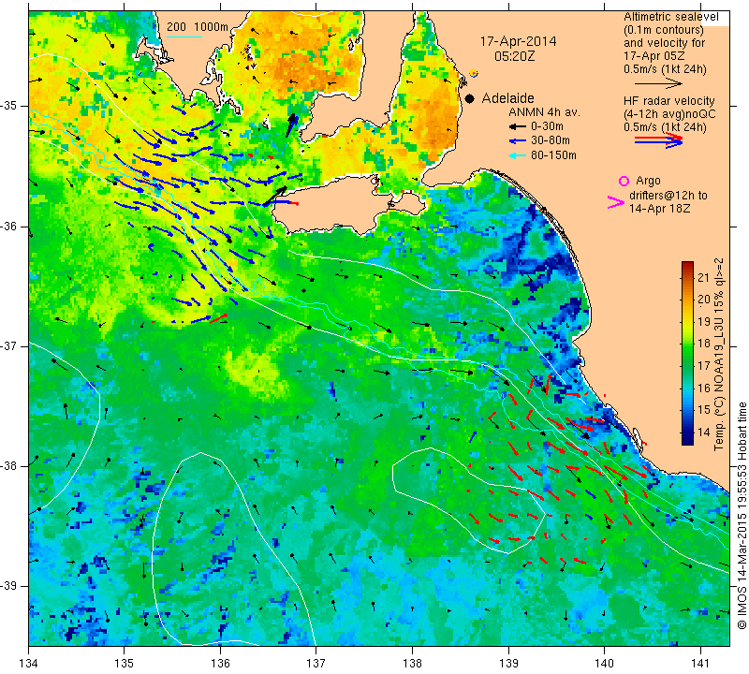Click the blue 30-80m ANMN legend arrow
749x674 pixels.
click(517, 141)
